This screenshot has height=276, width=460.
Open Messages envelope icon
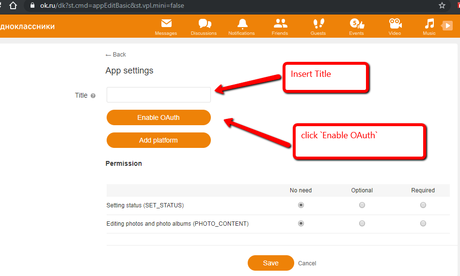coord(166,24)
